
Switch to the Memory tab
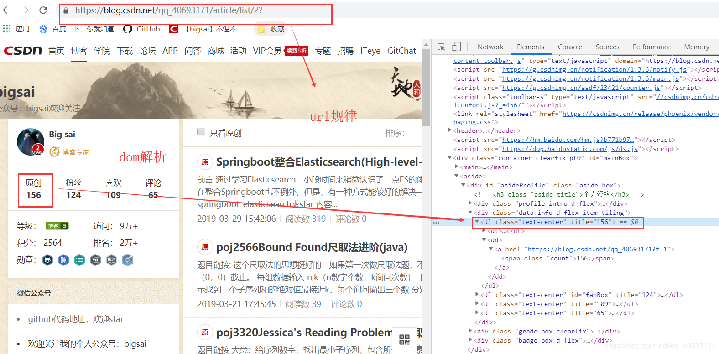point(697,47)
